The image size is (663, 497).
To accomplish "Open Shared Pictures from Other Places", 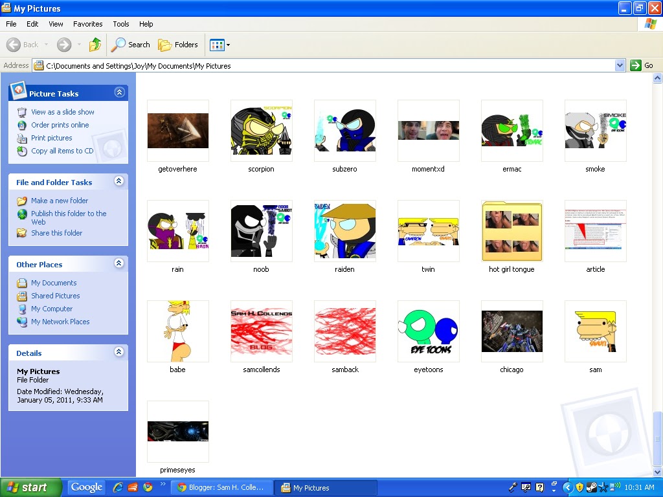I will point(56,296).
